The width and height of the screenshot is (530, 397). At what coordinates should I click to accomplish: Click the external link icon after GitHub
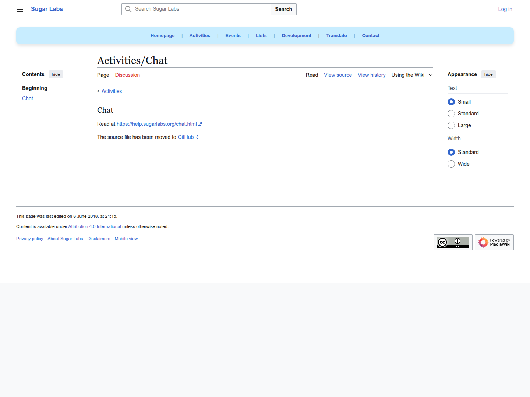click(x=197, y=137)
